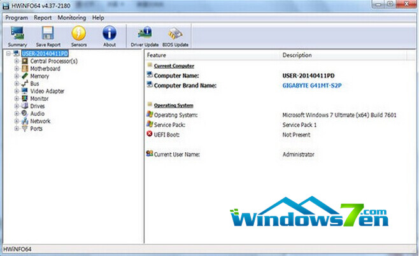Screen dimensions: 419x256
Task: Open the Summary toolbar icon
Action: pyautogui.click(x=17, y=33)
